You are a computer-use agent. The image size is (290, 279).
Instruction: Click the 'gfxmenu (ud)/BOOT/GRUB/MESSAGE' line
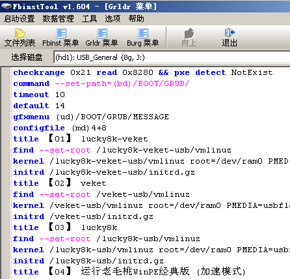pyautogui.click(x=91, y=117)
